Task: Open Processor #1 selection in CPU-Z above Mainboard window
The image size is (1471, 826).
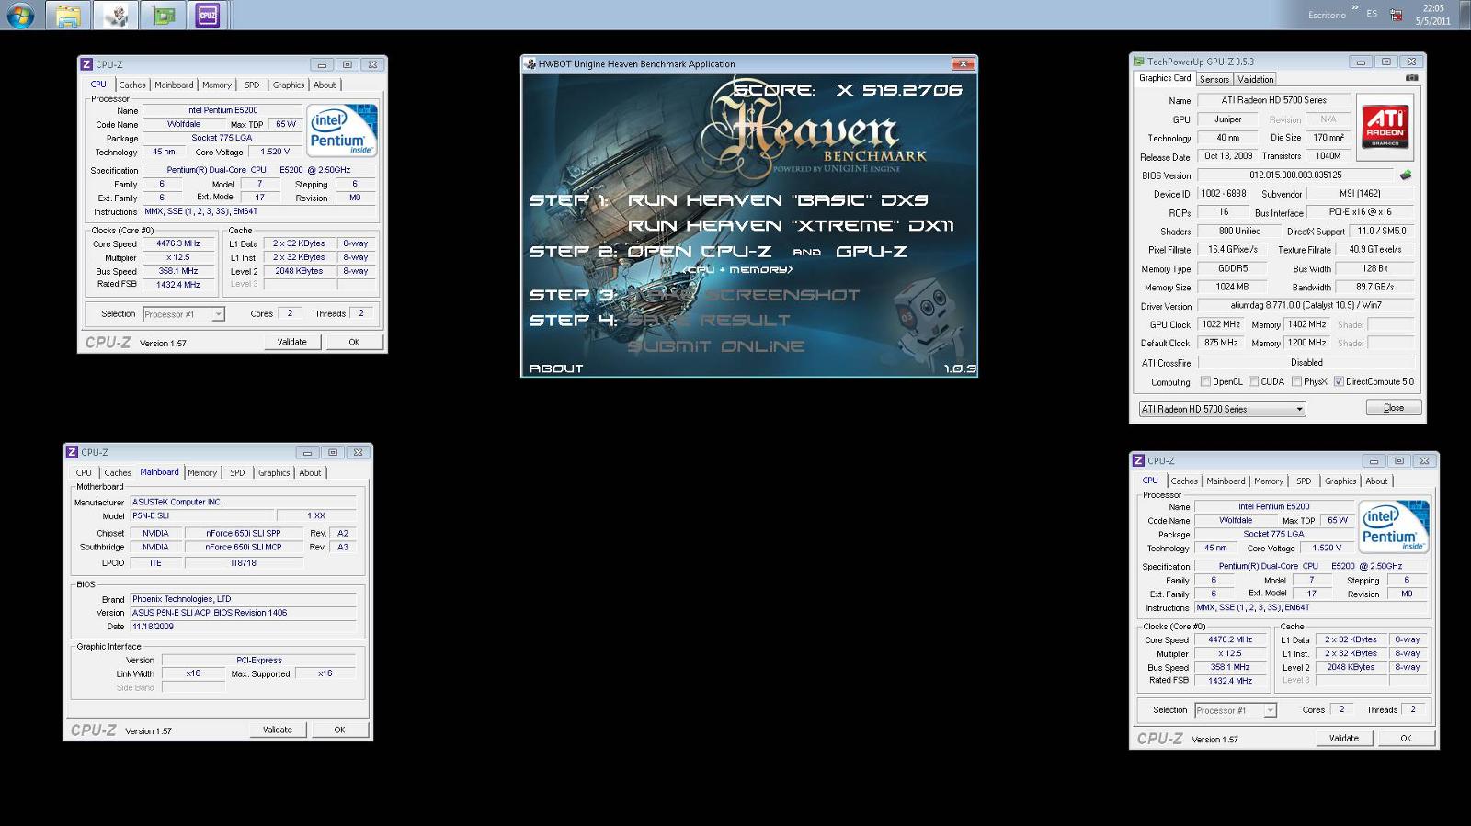Action: click(x=183, y=314)
